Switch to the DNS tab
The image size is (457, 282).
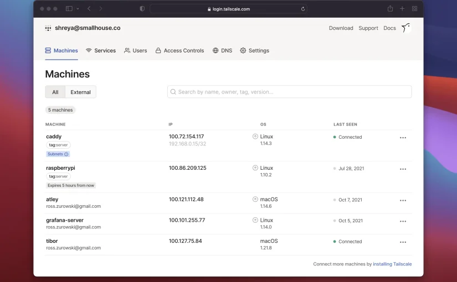[222, 51]
